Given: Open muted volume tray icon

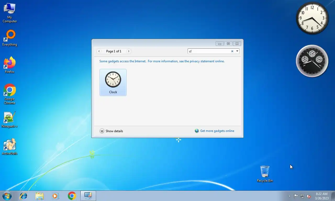Looking at the screenshot, I should (x=309, y=196).
